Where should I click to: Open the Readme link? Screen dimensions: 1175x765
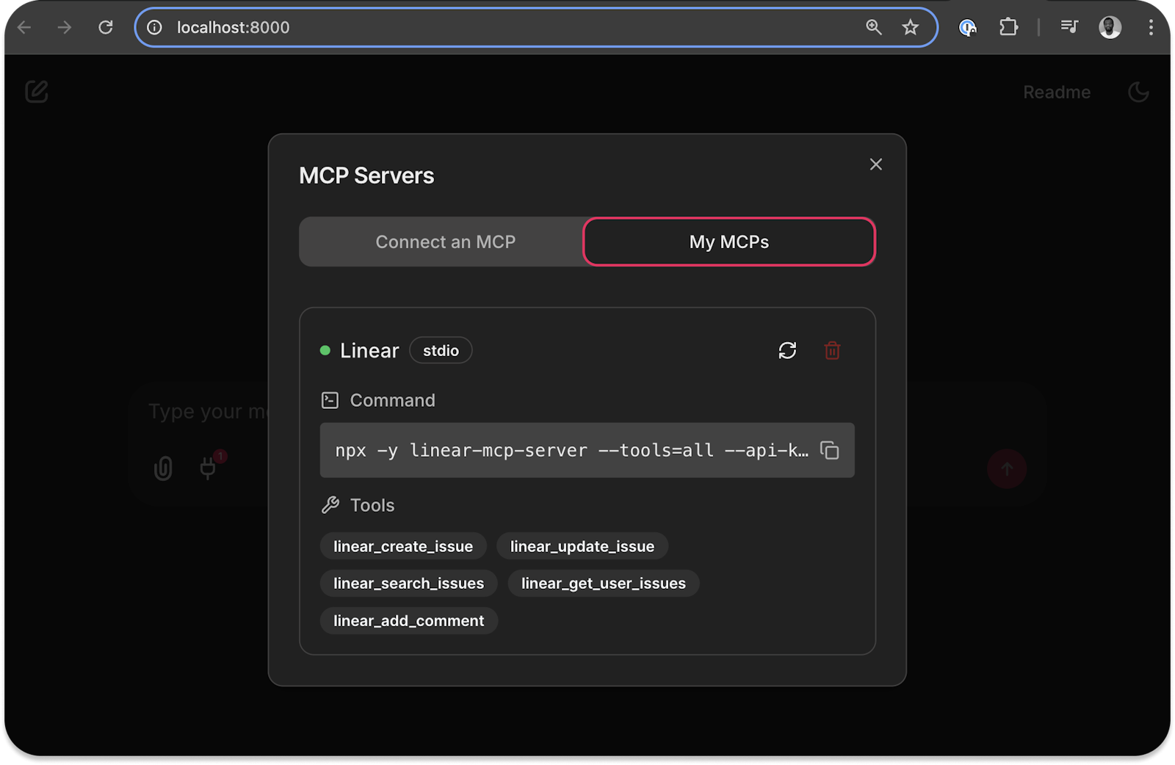pyautogui.click(x=1056, y=92)
